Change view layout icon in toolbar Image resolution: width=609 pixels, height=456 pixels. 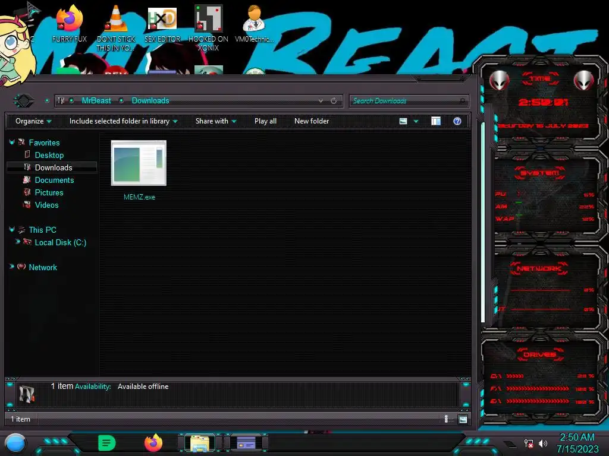tap(403, 121)
